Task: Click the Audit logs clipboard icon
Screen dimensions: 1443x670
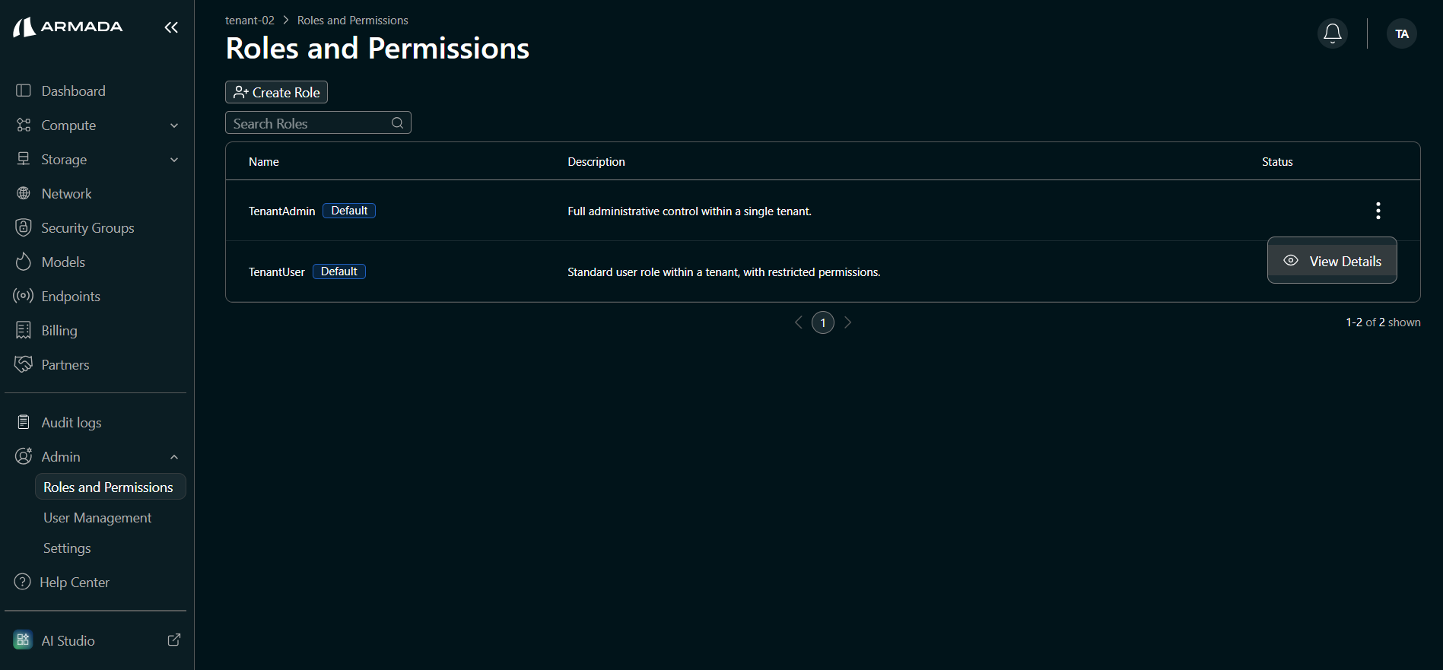Action: (24, 422)
